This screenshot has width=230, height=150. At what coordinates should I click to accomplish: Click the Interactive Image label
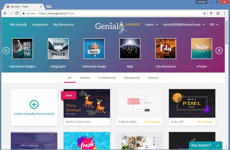pos(94,66)
